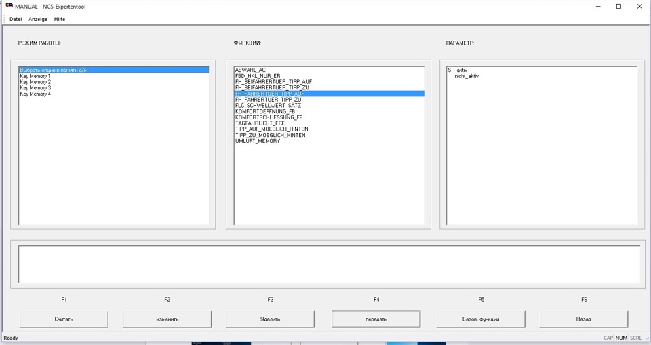651x345 pixels.
Task: Select Key Memory 2 in mode list
Action: pyautogui.click(x=114, y=82)
